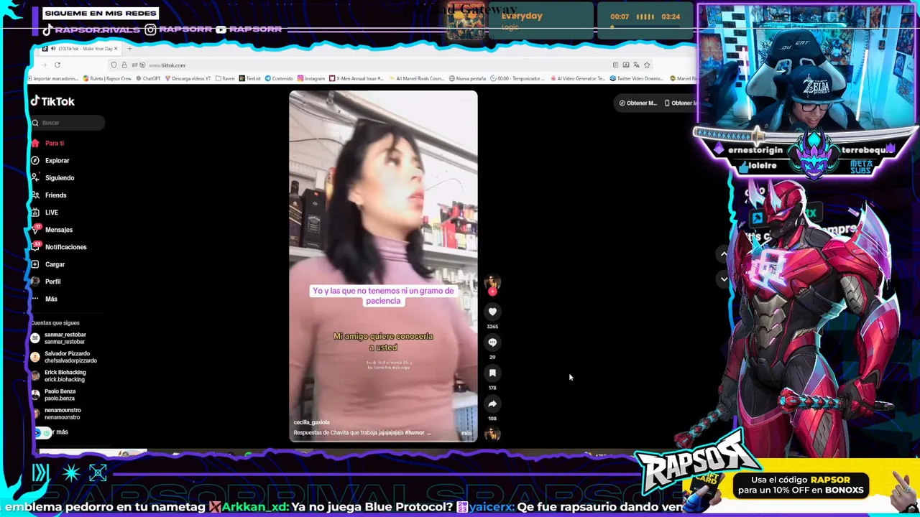Go forward in browser
This screenshot has width=920, height=517.
pos(45,65)
